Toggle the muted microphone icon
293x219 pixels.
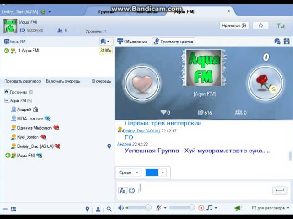point(159,208)
